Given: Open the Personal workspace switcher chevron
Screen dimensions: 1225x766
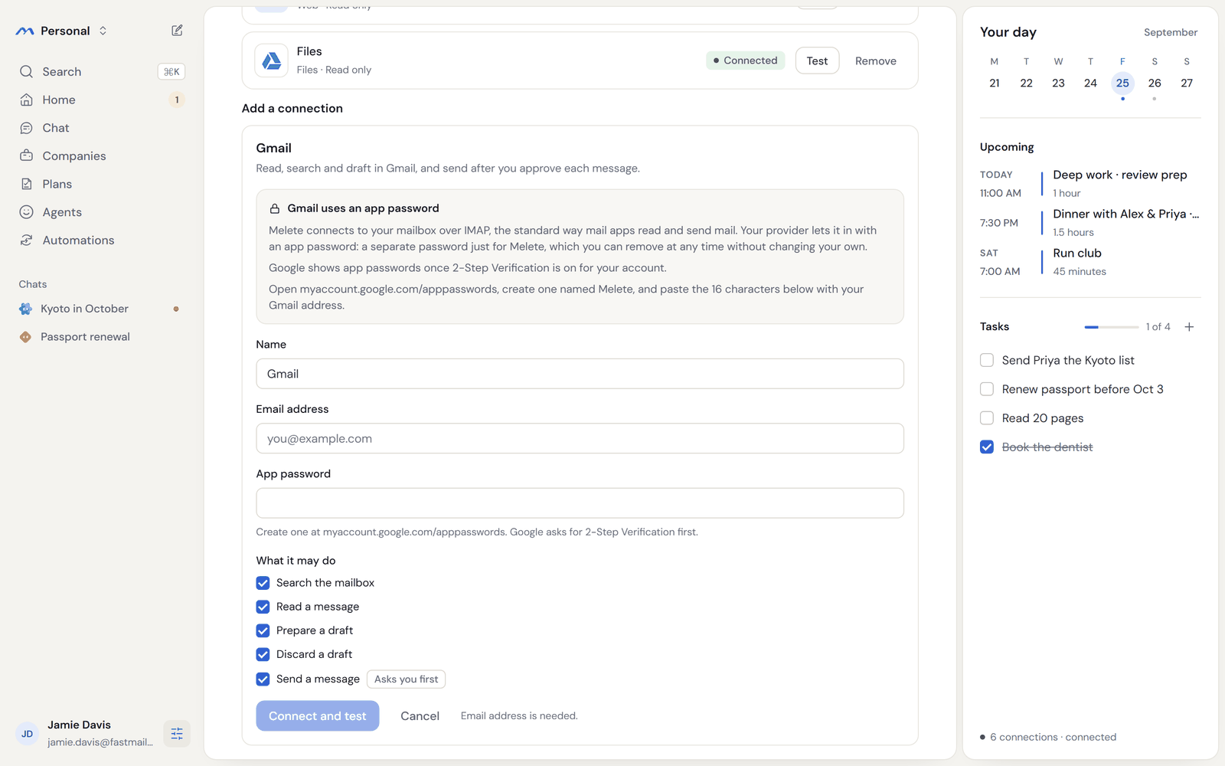Looking at the screenshot, I should pyautogui.click(x=103, y=31).
